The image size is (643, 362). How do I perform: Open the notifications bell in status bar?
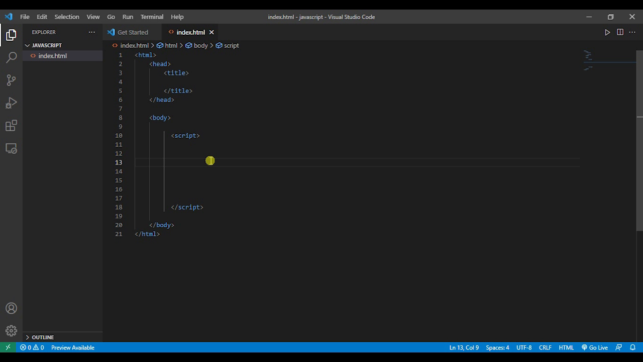[x=633, y=347]
